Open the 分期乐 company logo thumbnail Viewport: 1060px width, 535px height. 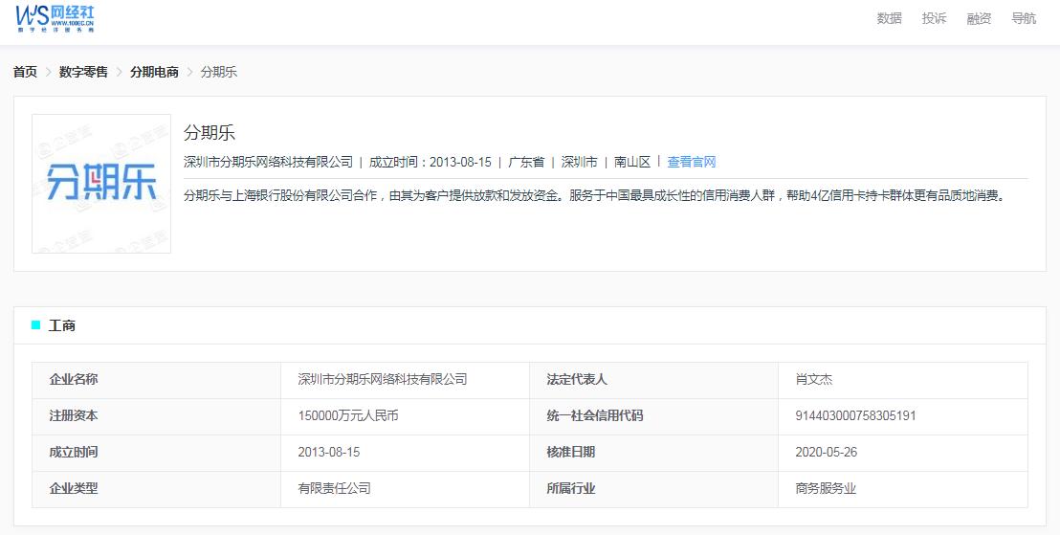click(x=101, y=184)
